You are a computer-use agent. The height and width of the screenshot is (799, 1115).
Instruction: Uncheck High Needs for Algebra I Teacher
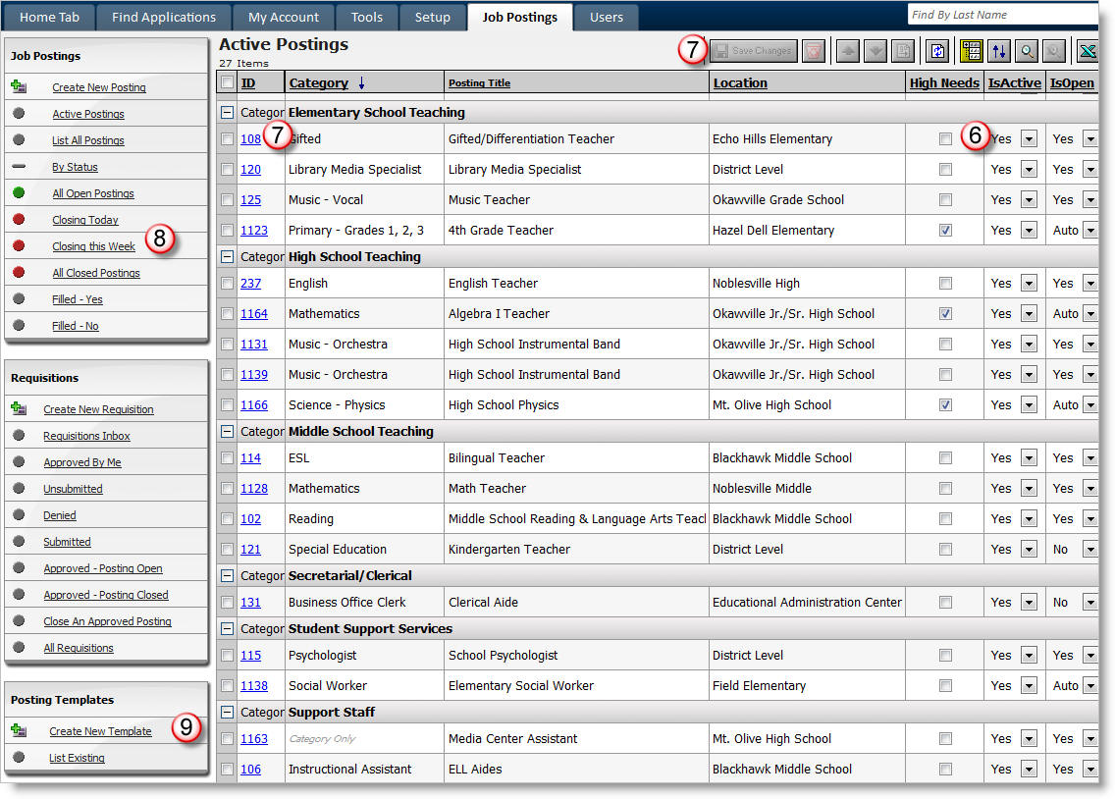[x=945, y=313]
